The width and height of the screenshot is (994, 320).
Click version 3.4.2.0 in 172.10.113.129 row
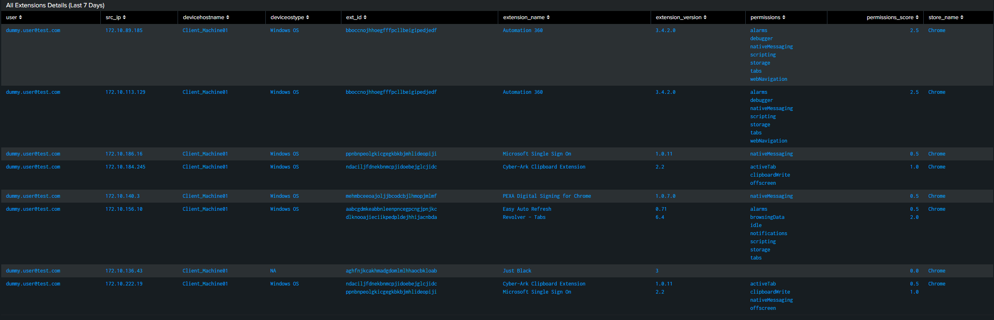(x=666, y=92)
